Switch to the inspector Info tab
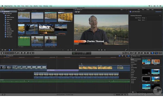Viewport: 163px width, 101px height. [152, 10]
